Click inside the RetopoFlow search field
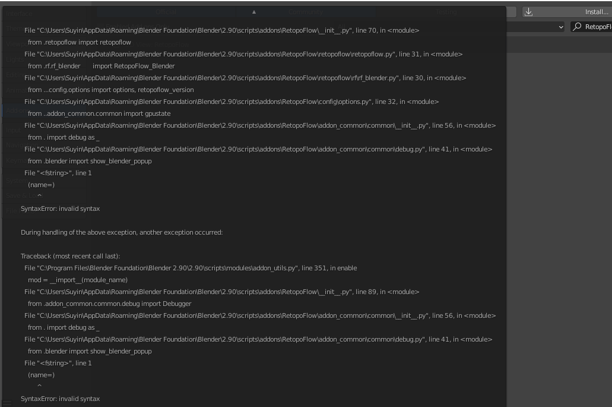This screenshot has height=407, width=612. point(597,27)
